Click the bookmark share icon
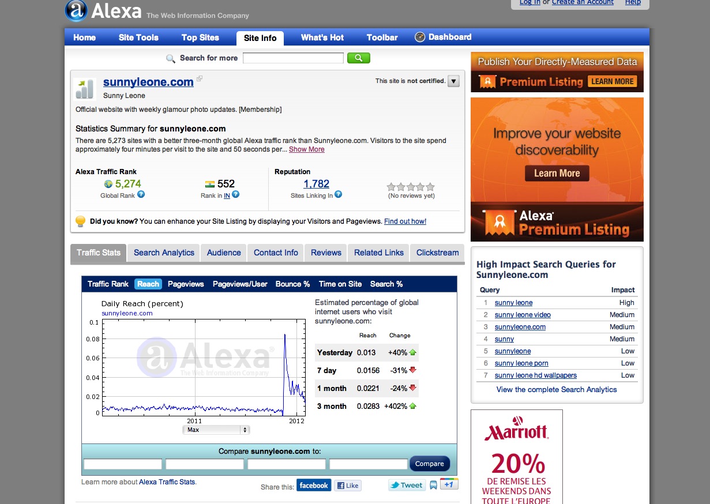The image size is (710, 504). pyautogui.click(x=433, y=486)
